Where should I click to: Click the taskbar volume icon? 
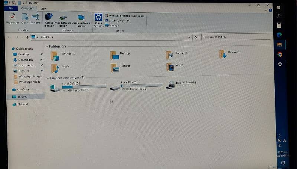pos(280,145)
